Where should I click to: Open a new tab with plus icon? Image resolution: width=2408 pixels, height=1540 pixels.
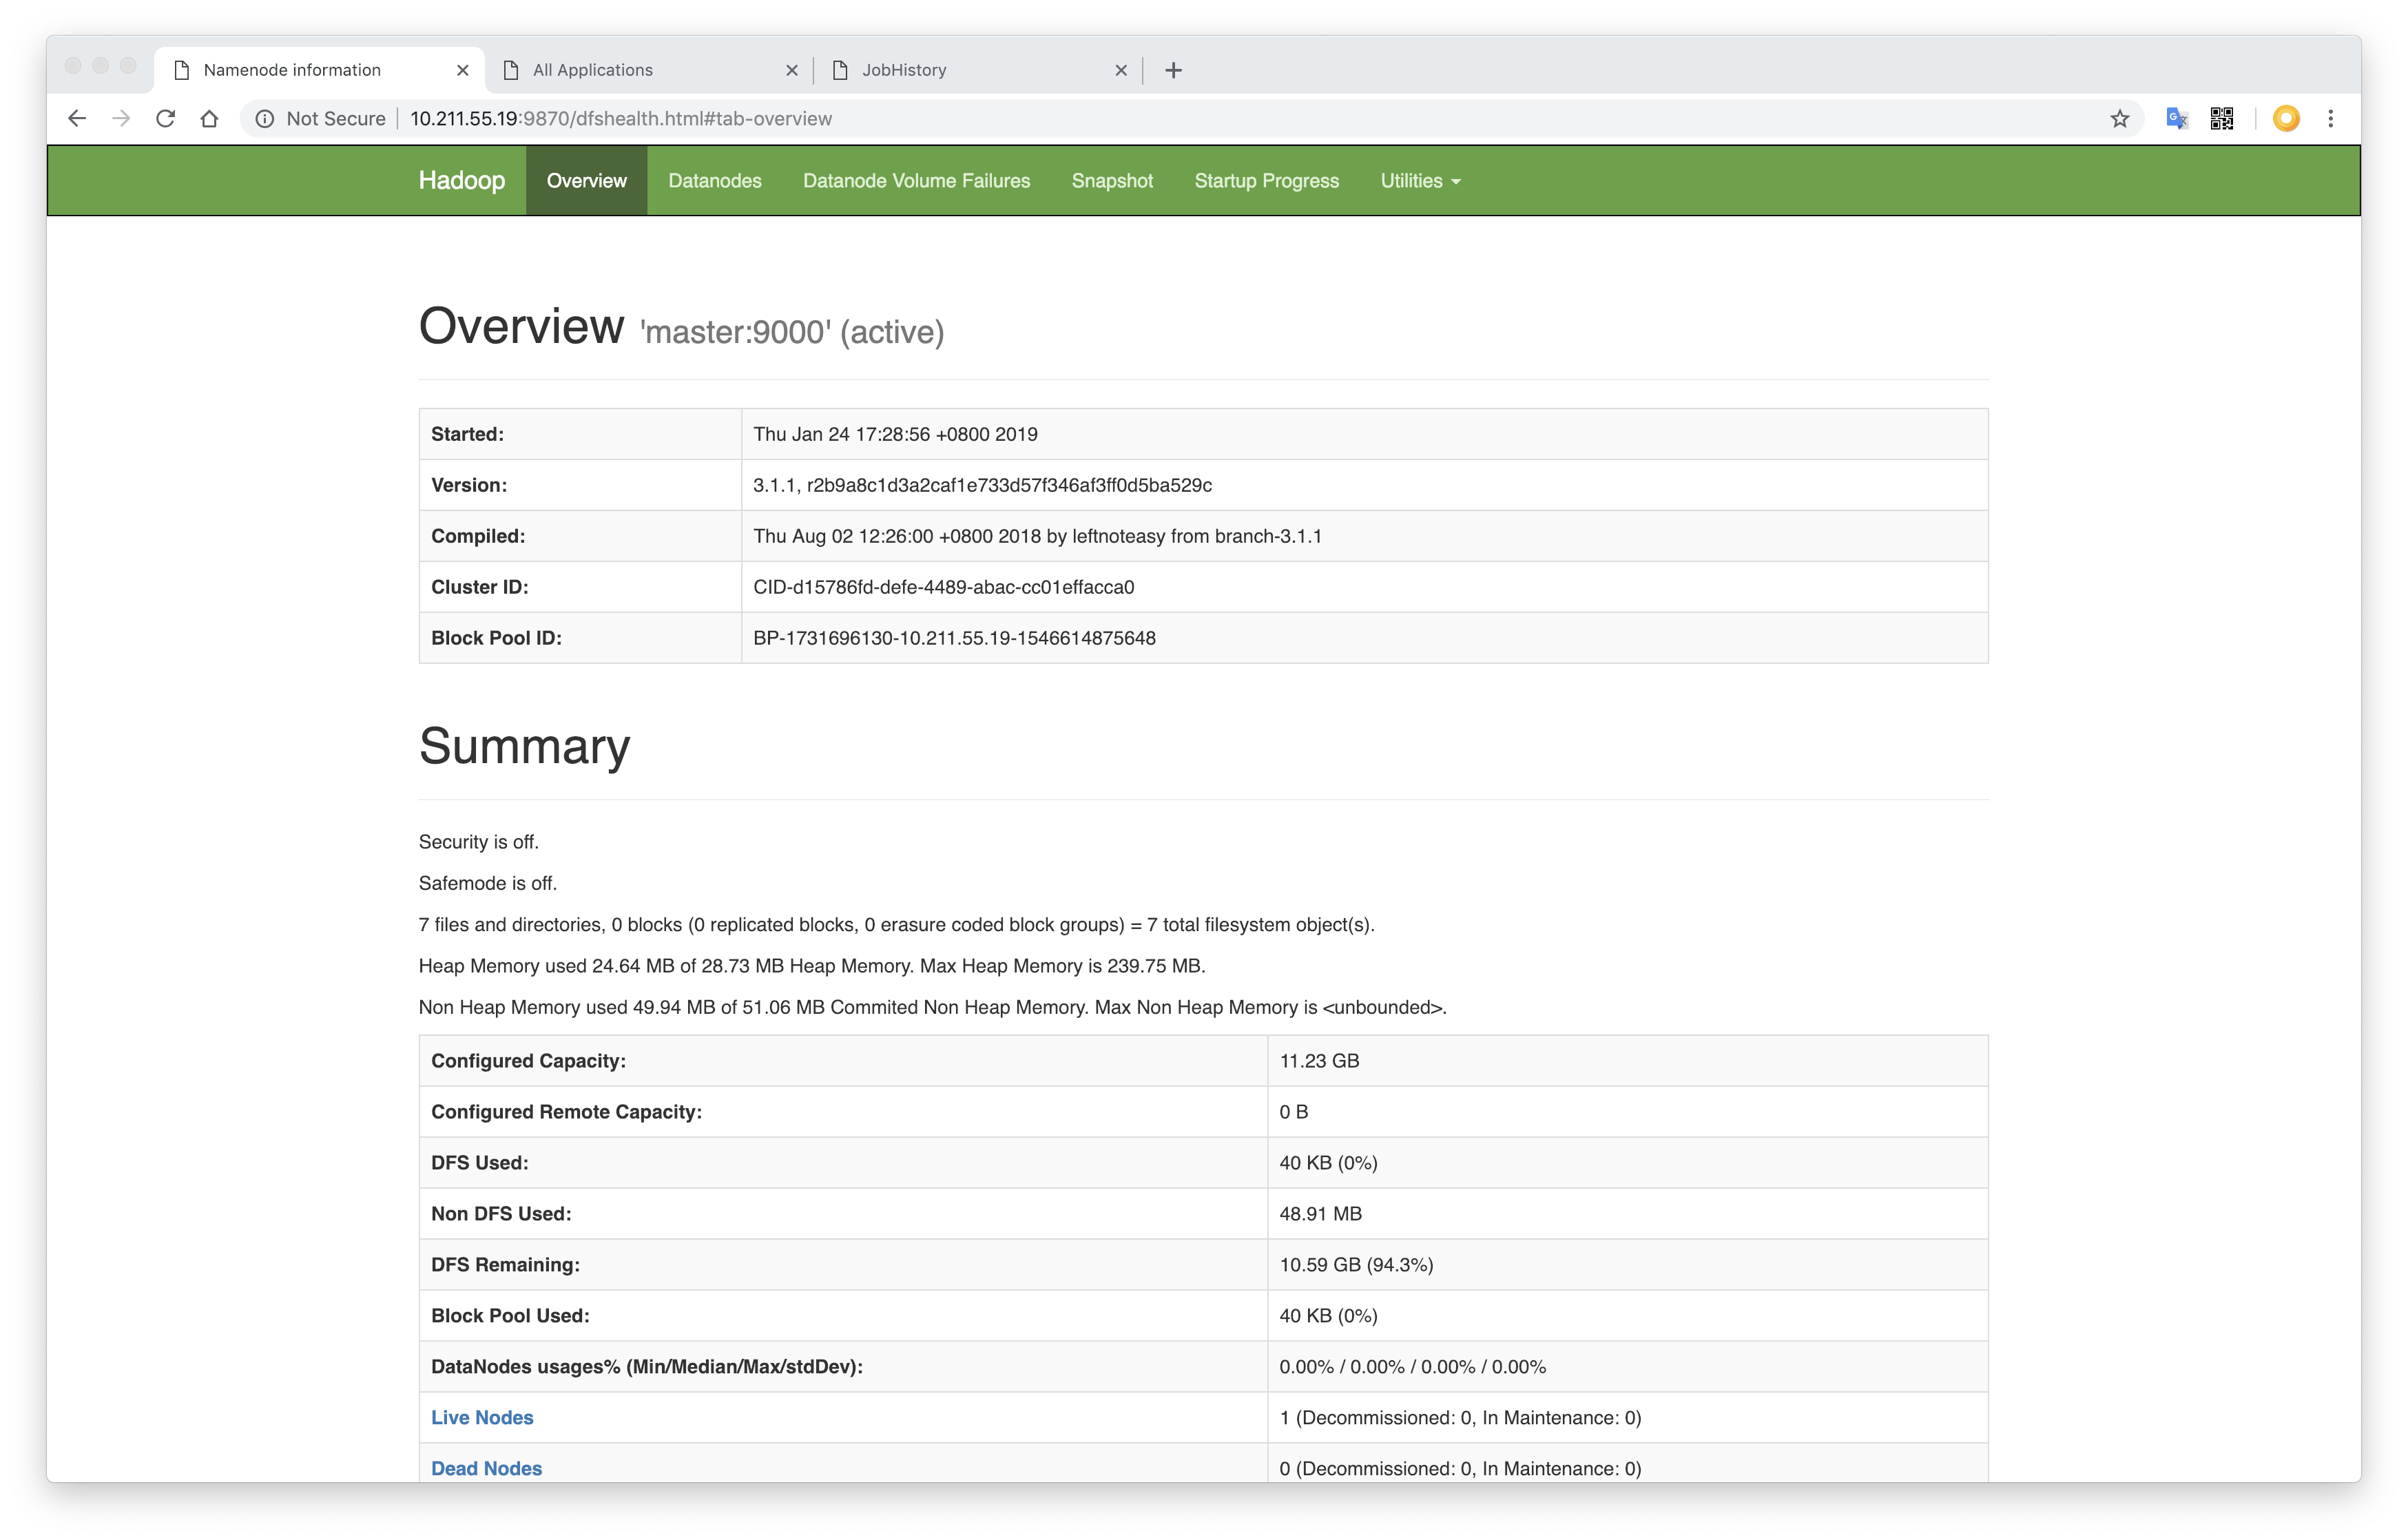click(1173, 70)
